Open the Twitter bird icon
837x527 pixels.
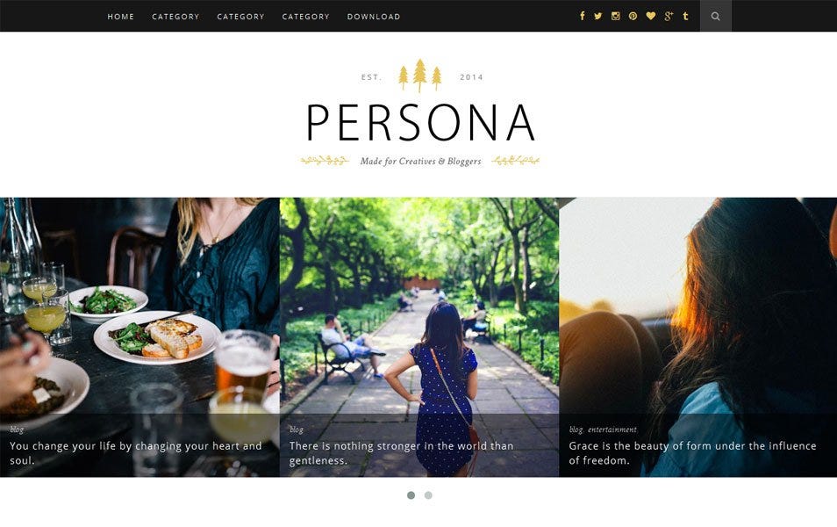[597, 16]
